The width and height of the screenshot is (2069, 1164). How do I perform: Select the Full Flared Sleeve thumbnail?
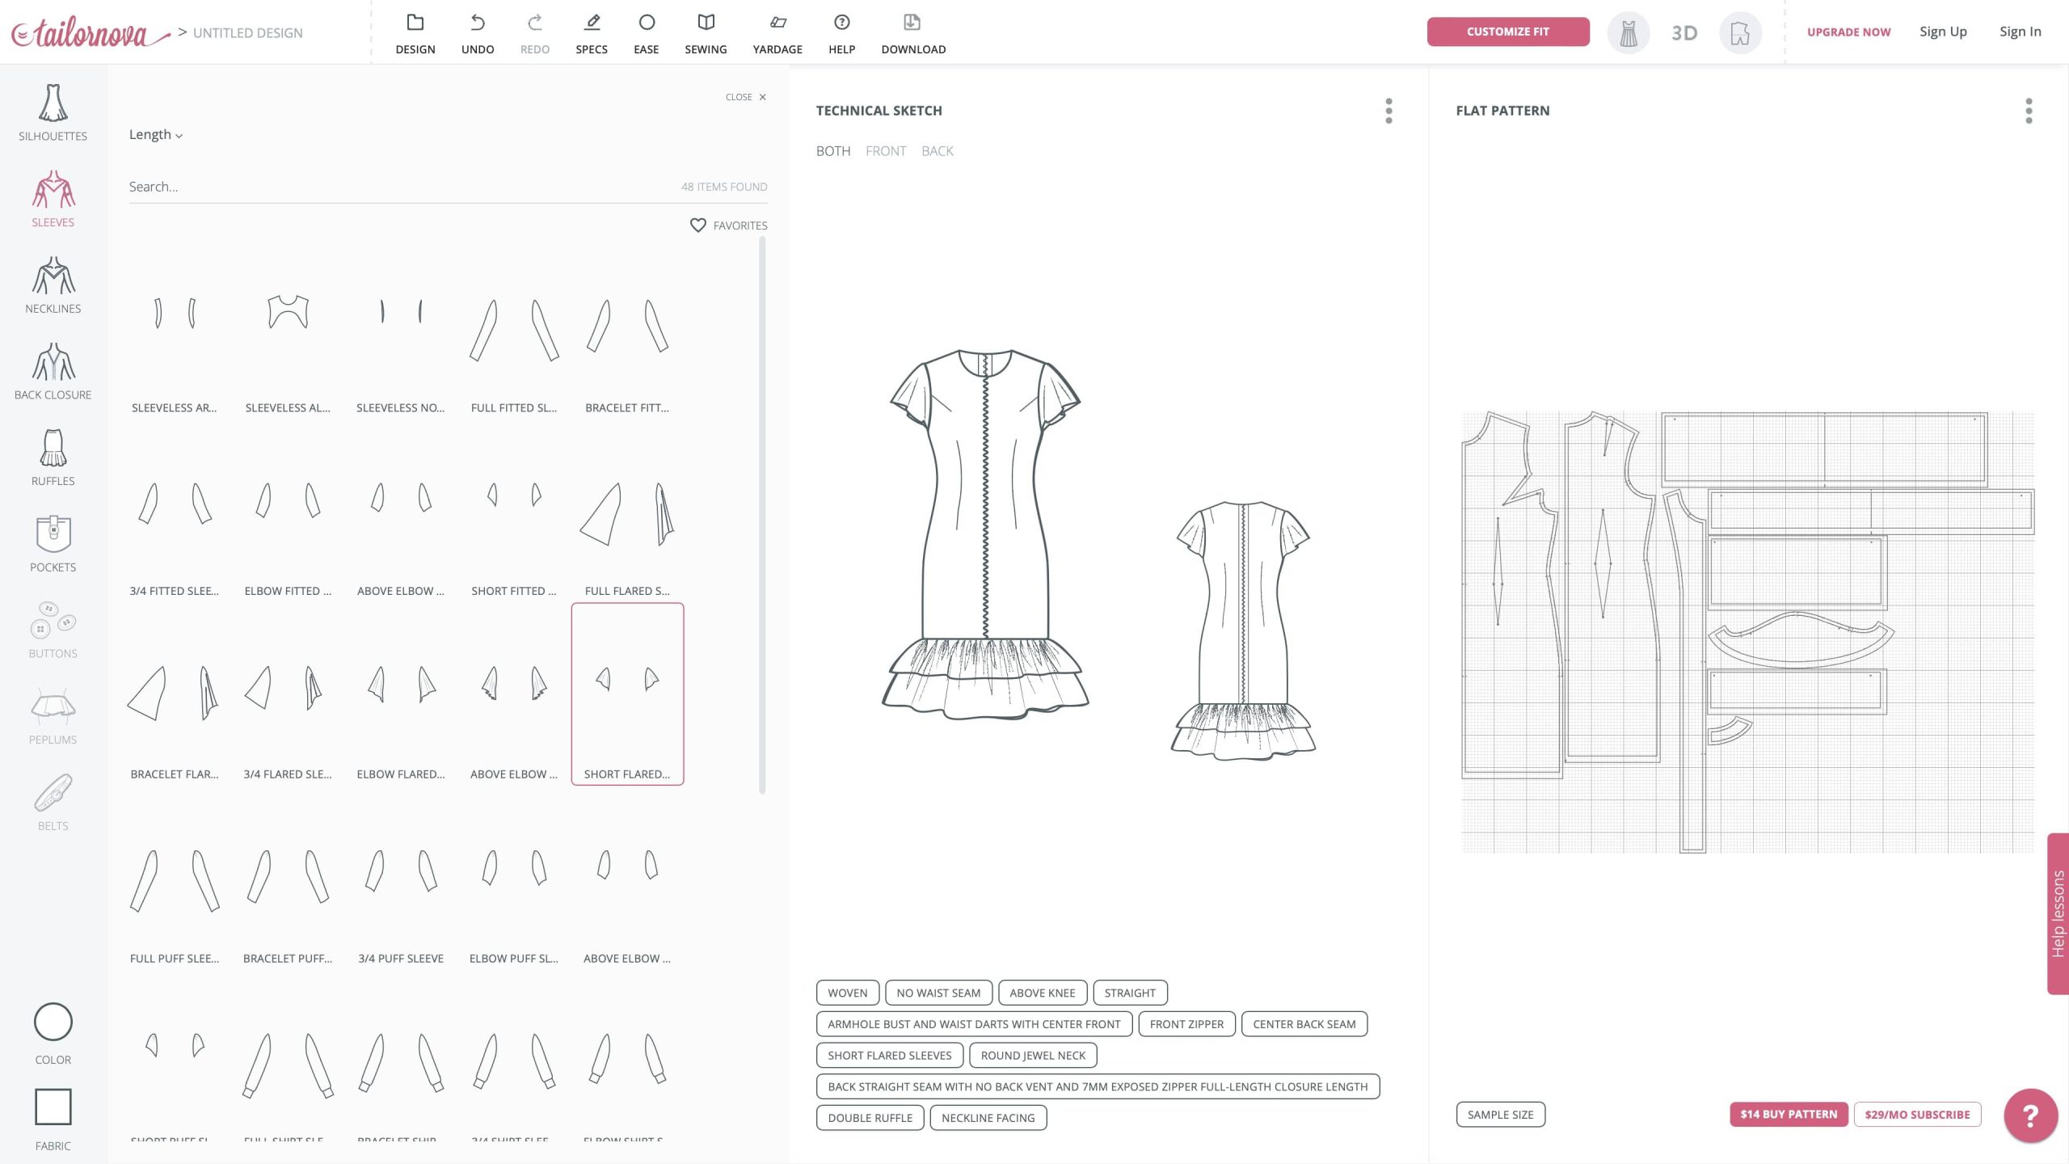(627, 517)
